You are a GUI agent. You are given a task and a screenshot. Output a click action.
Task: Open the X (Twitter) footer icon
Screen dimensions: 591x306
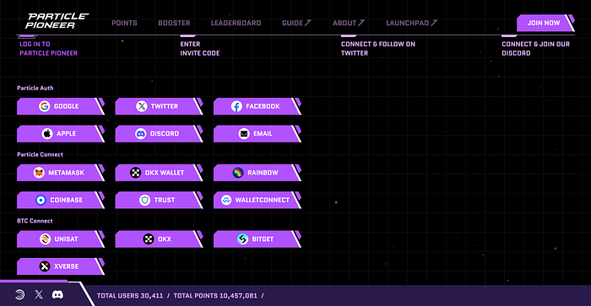click(39, 294)
